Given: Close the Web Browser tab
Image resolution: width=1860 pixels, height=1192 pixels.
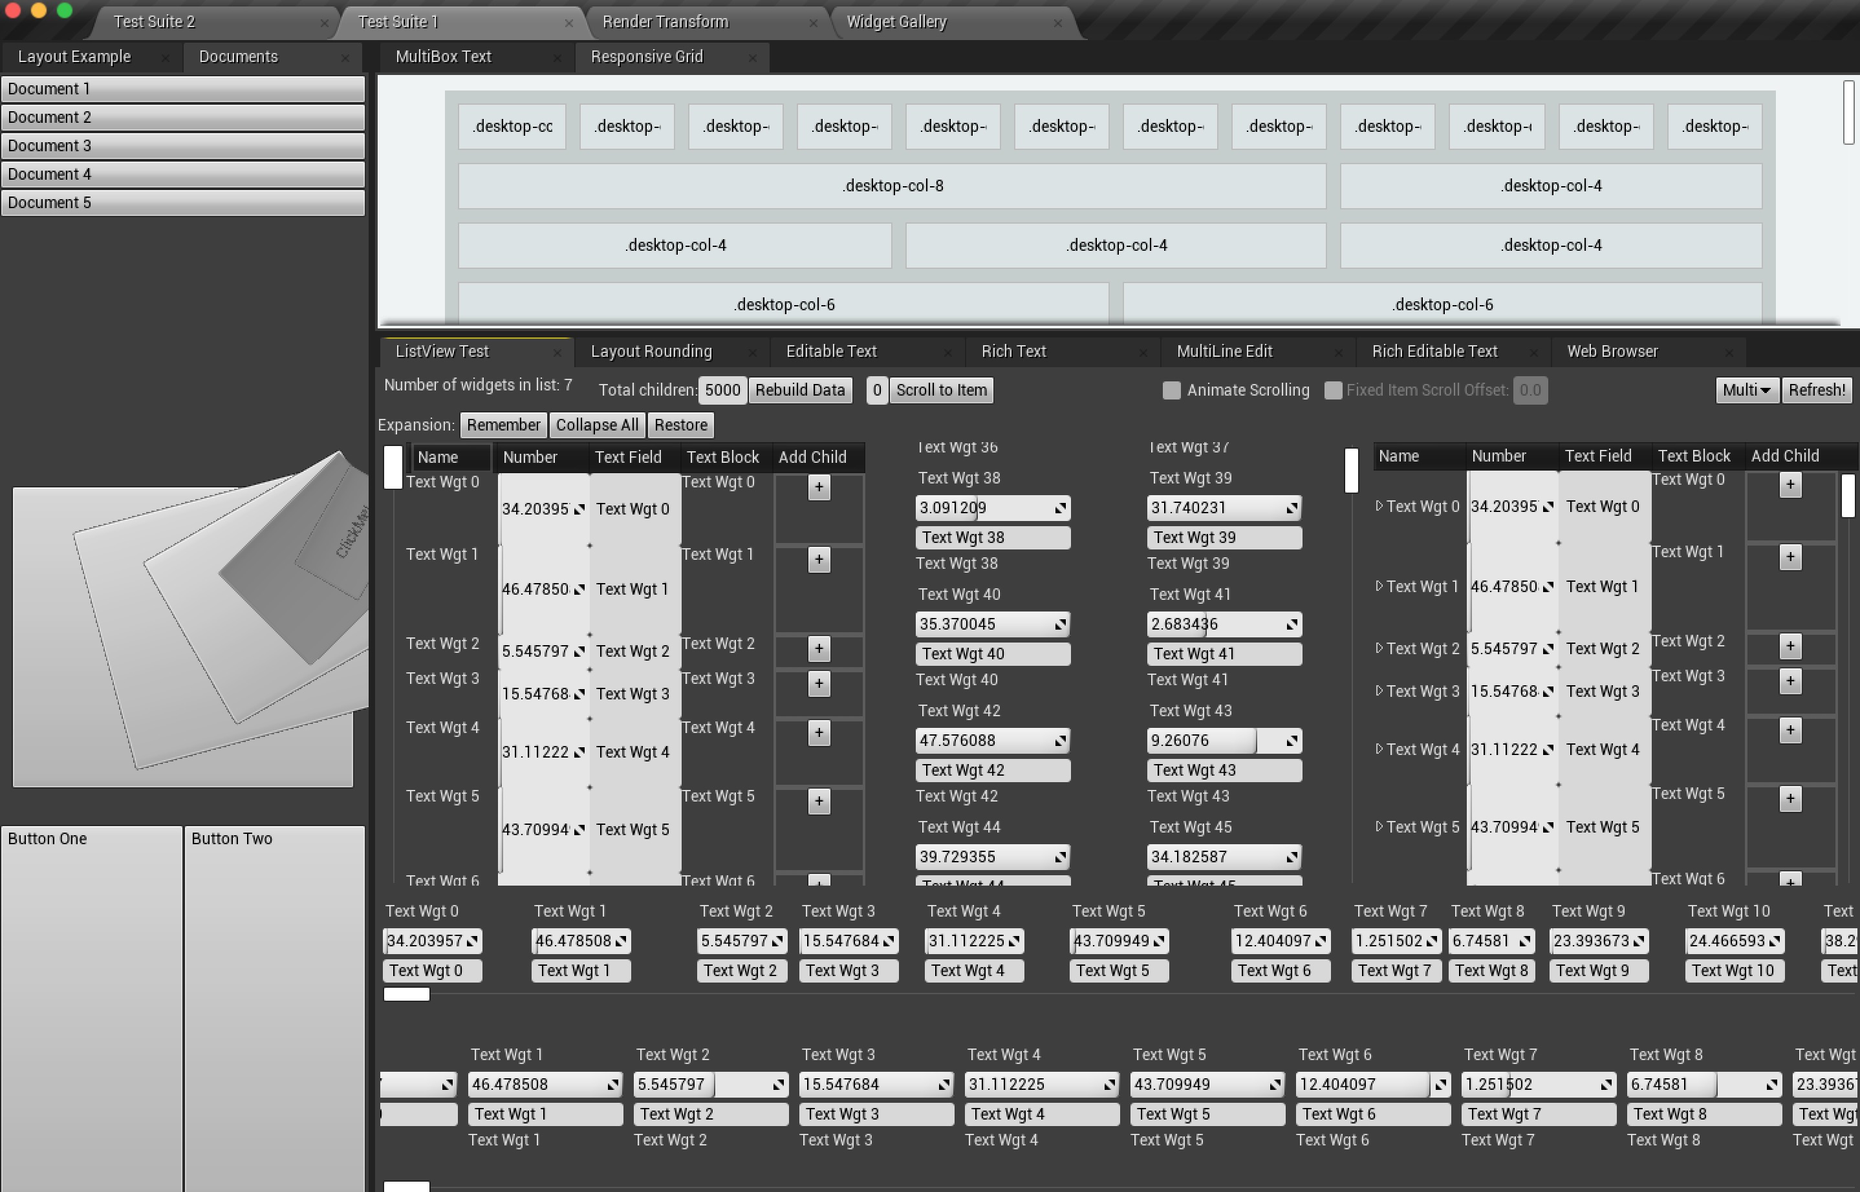Looking at the screenshot, I should click(x=1728, y=353).
